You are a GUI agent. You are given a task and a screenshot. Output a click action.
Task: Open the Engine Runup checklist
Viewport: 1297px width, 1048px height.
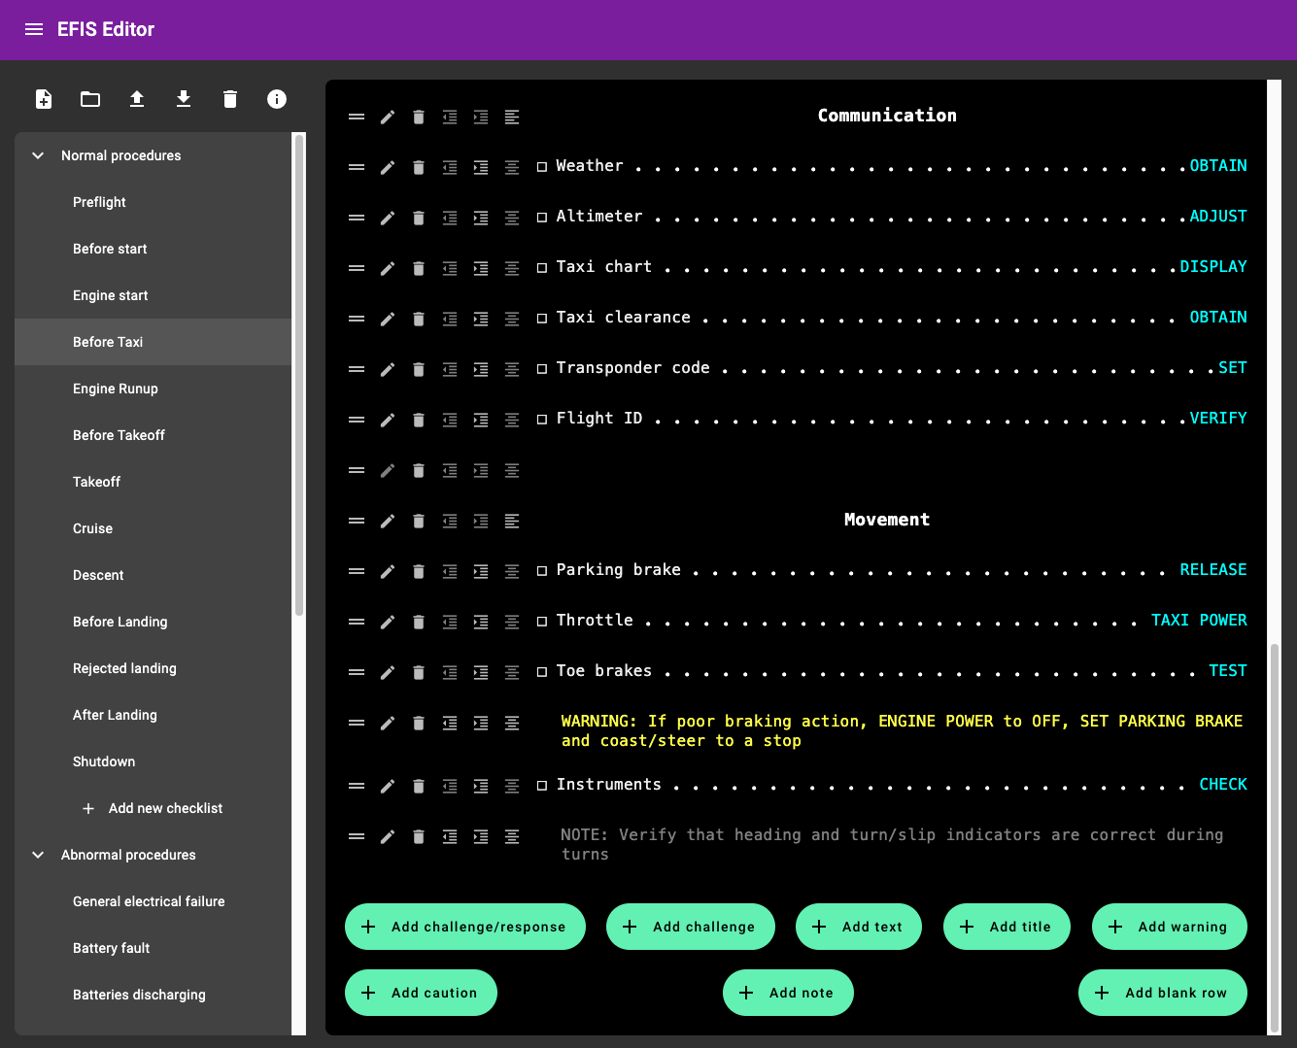coord(153,389)
